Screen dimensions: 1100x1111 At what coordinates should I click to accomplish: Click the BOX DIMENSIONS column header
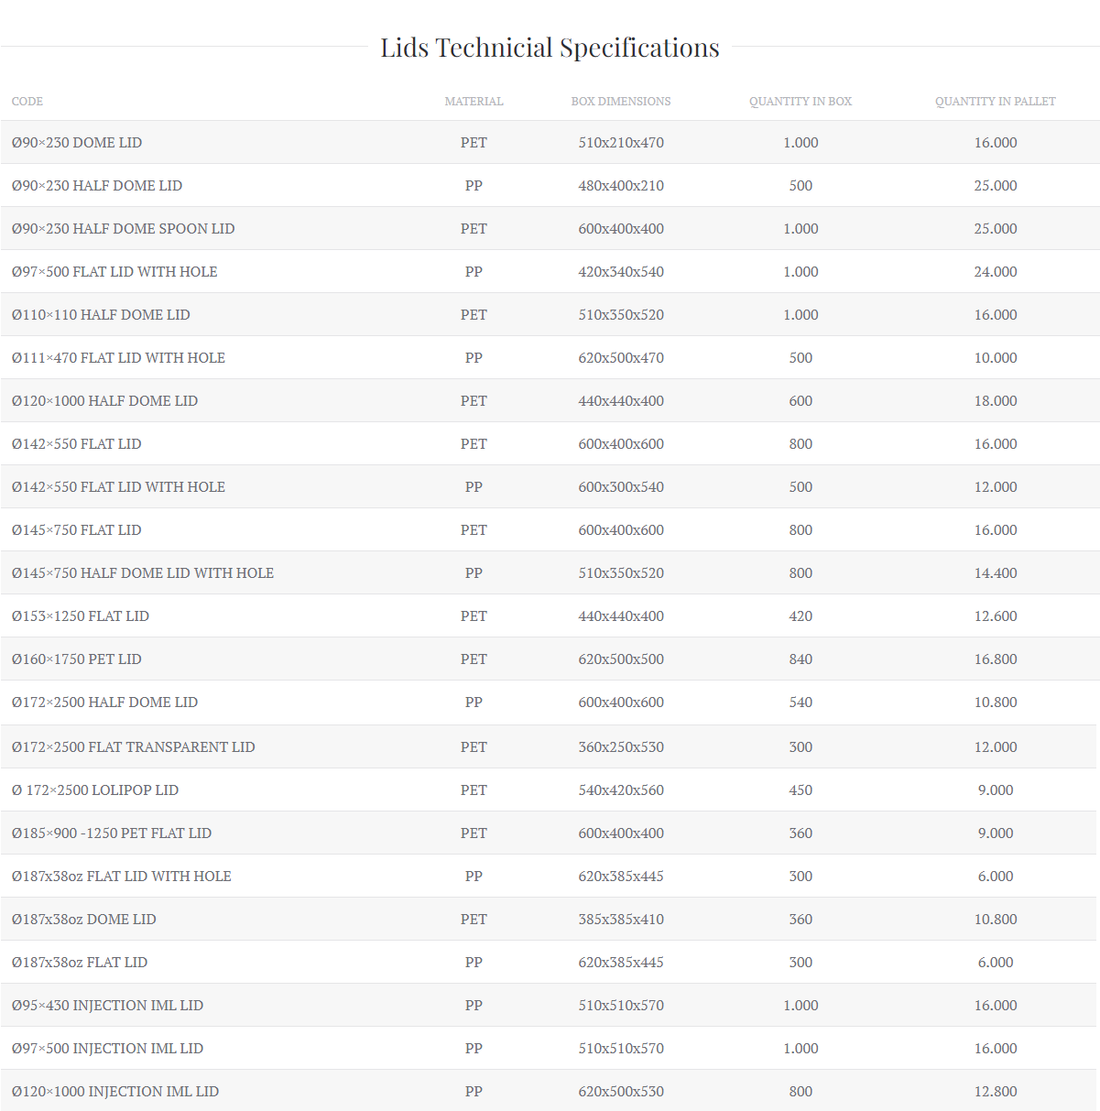[621, 102]
